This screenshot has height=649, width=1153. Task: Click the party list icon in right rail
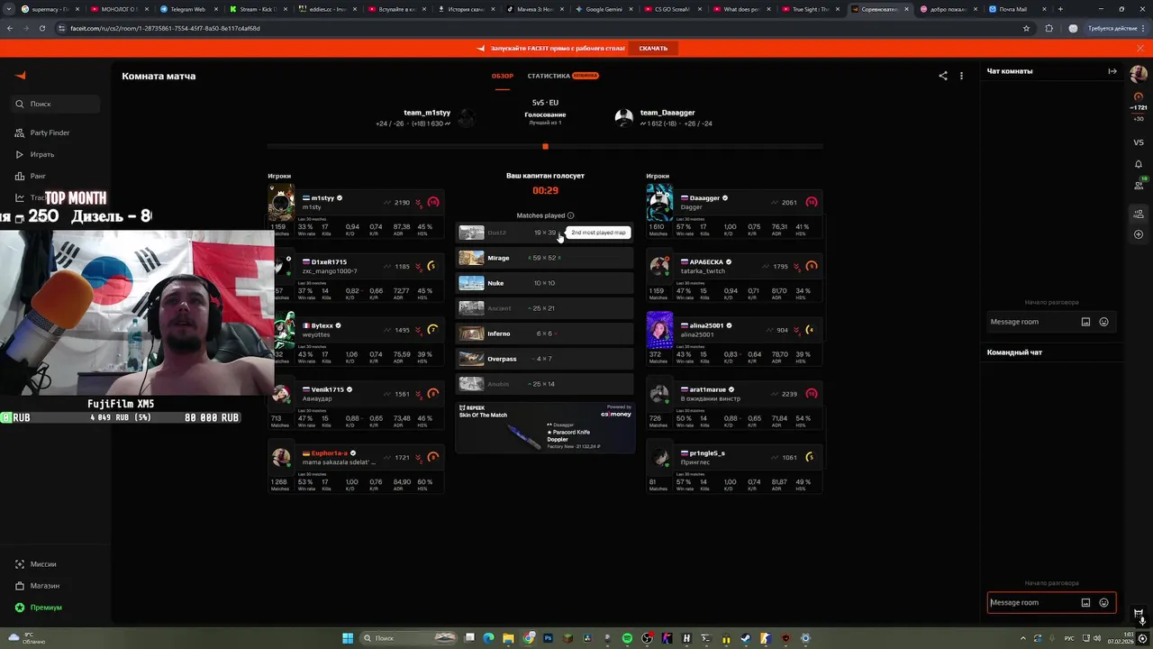(x=1139, y=214)
